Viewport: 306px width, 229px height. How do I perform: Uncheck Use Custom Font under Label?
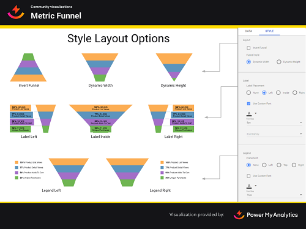pos(248,103)
